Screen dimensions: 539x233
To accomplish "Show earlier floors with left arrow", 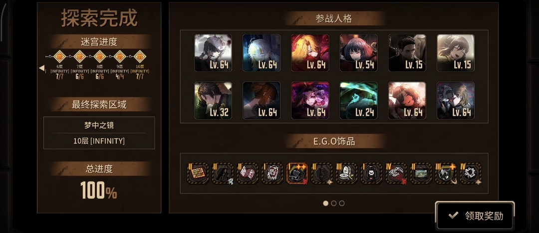I will click(41, 68).
